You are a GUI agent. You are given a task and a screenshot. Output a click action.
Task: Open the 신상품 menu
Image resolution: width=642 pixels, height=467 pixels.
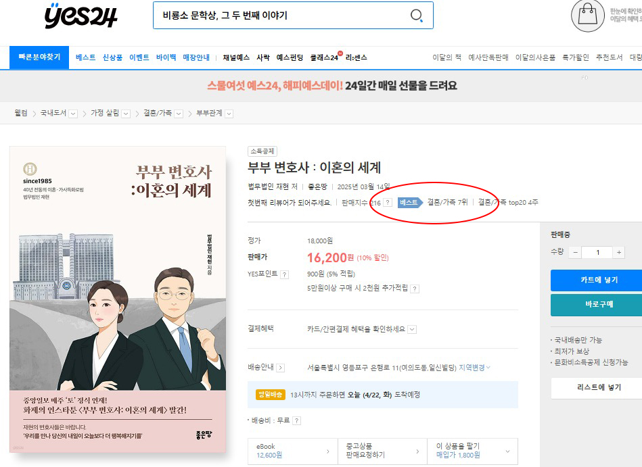click(x=112, y=57)
